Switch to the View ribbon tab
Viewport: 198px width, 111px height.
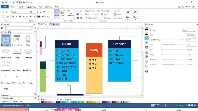tap(40, 7)
